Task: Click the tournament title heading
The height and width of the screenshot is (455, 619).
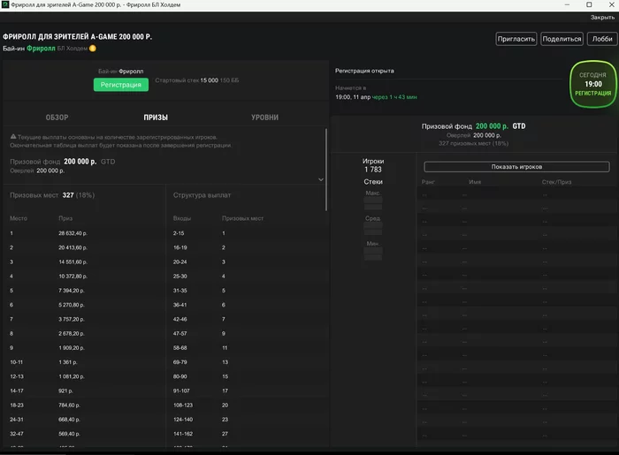Action: coord(78,37)
